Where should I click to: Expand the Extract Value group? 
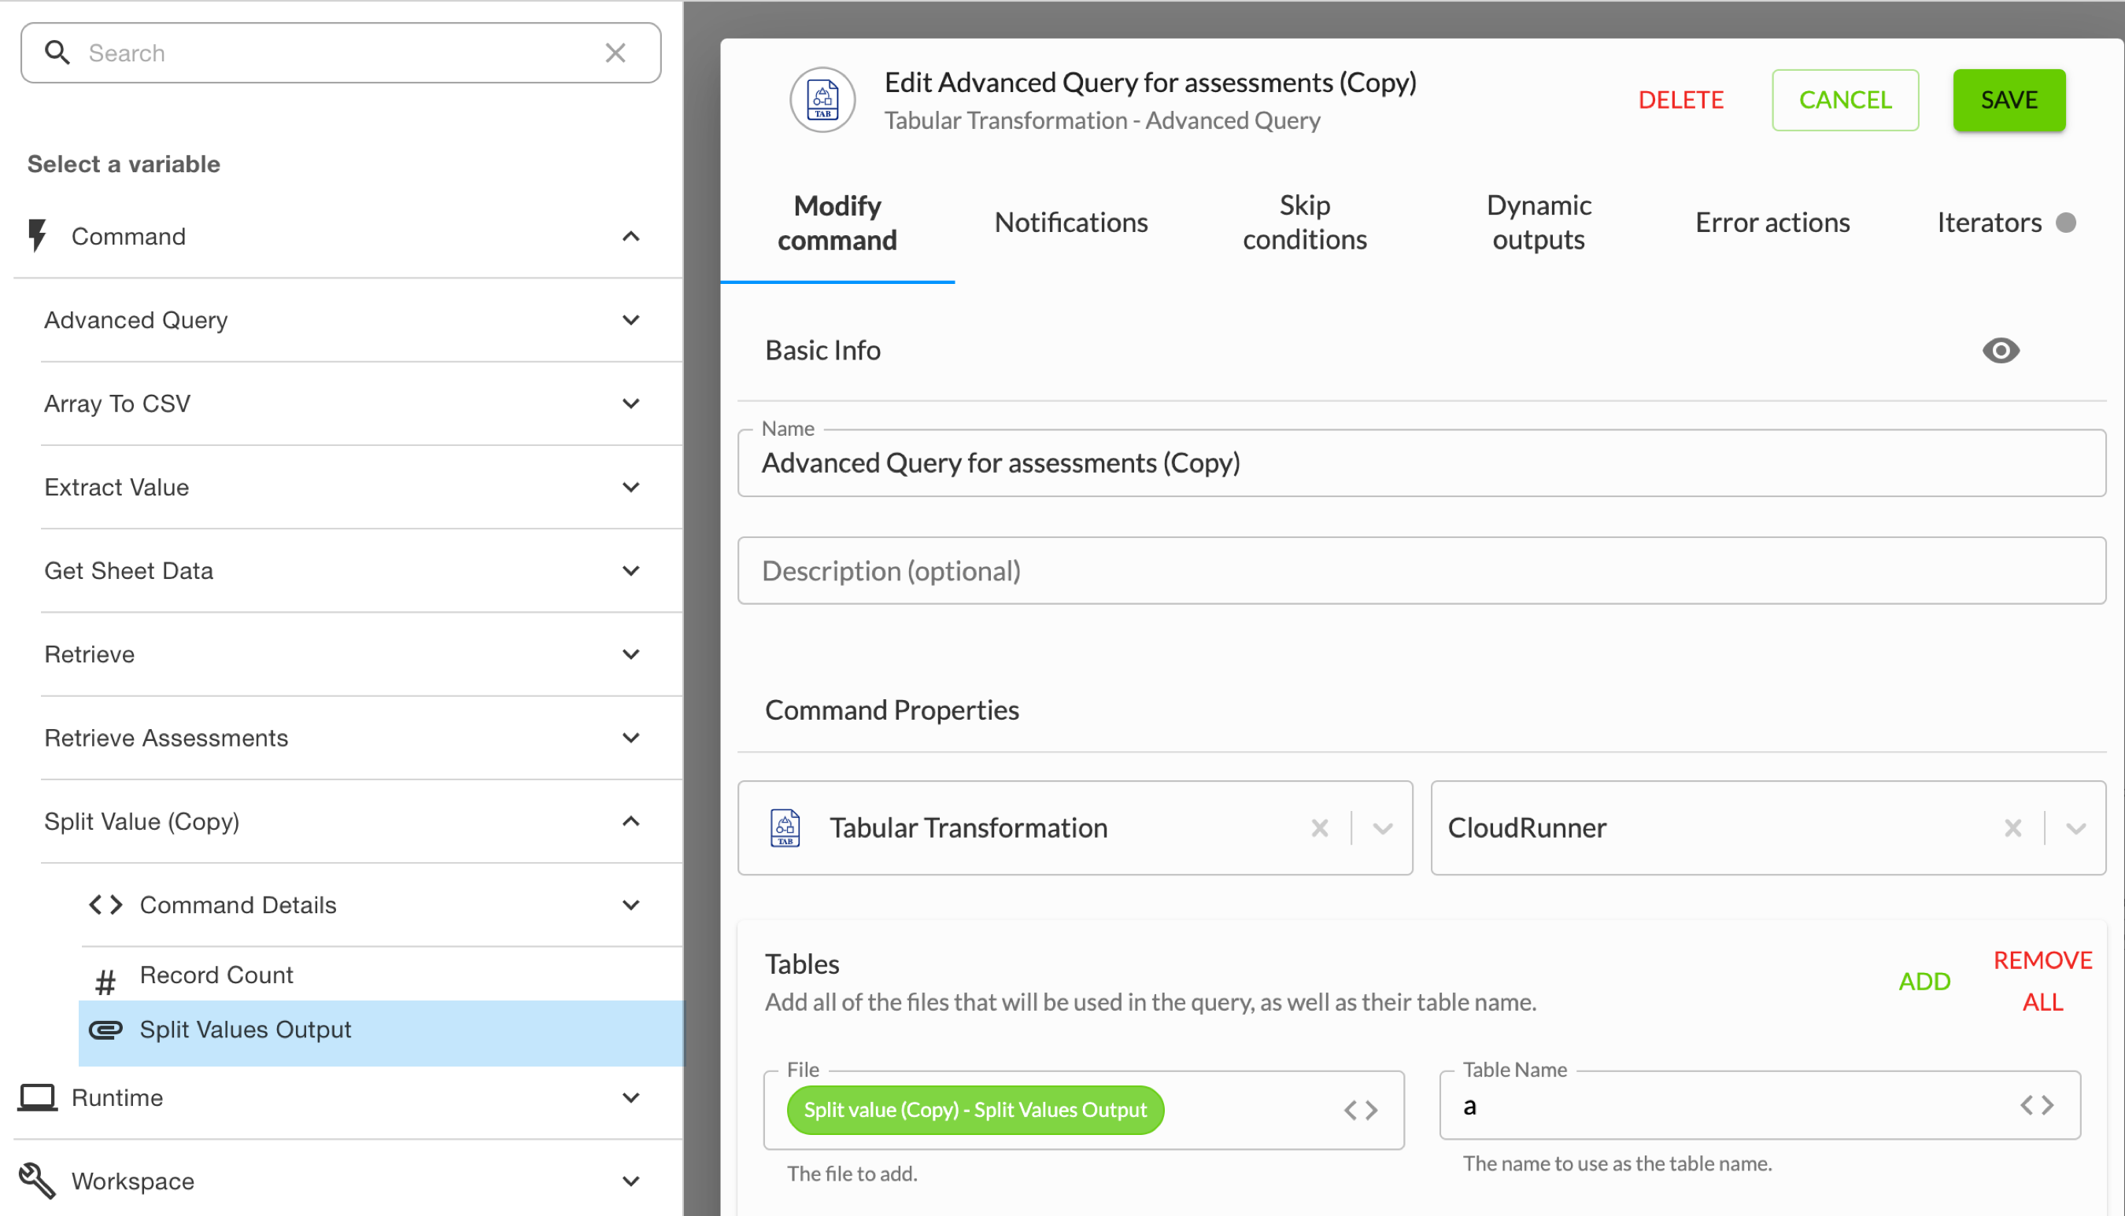coord(631,487)
